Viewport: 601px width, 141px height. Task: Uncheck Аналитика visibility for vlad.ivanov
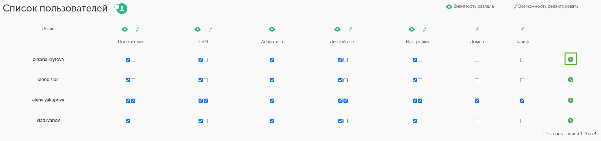click(x=272, y=121)
